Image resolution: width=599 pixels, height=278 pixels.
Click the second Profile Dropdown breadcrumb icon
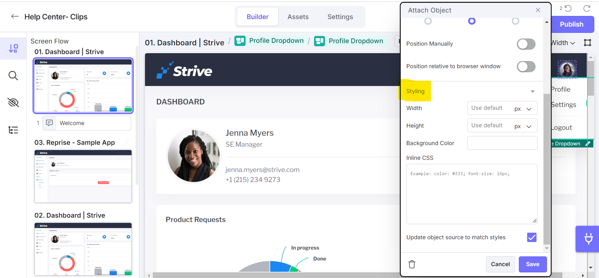coord(319,41)
